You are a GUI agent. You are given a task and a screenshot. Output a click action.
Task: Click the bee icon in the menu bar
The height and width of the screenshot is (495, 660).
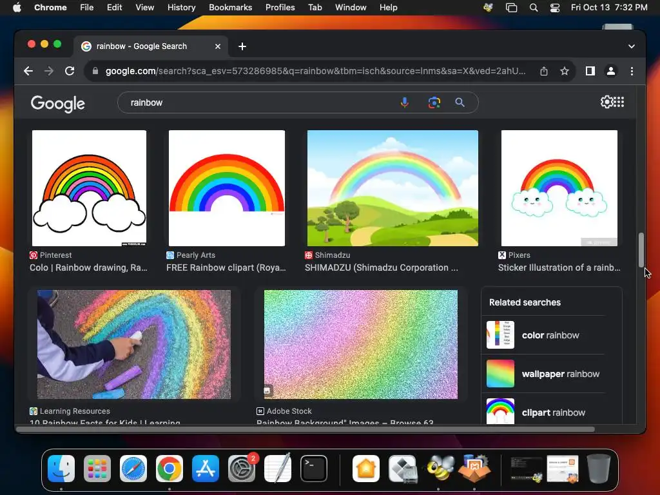pyautogui.click(x=489, y=7)
